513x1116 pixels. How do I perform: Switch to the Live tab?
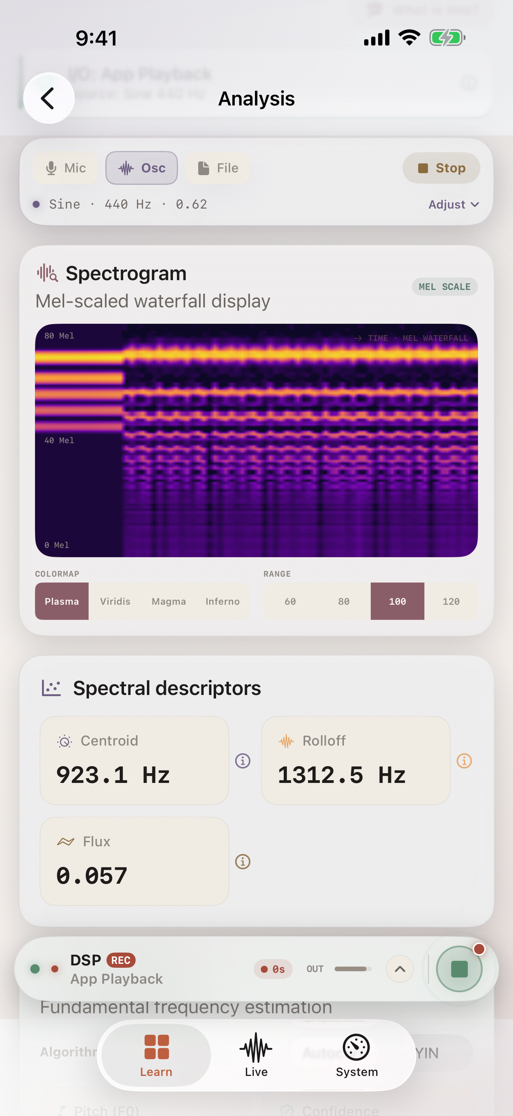tap(256, 1055)
